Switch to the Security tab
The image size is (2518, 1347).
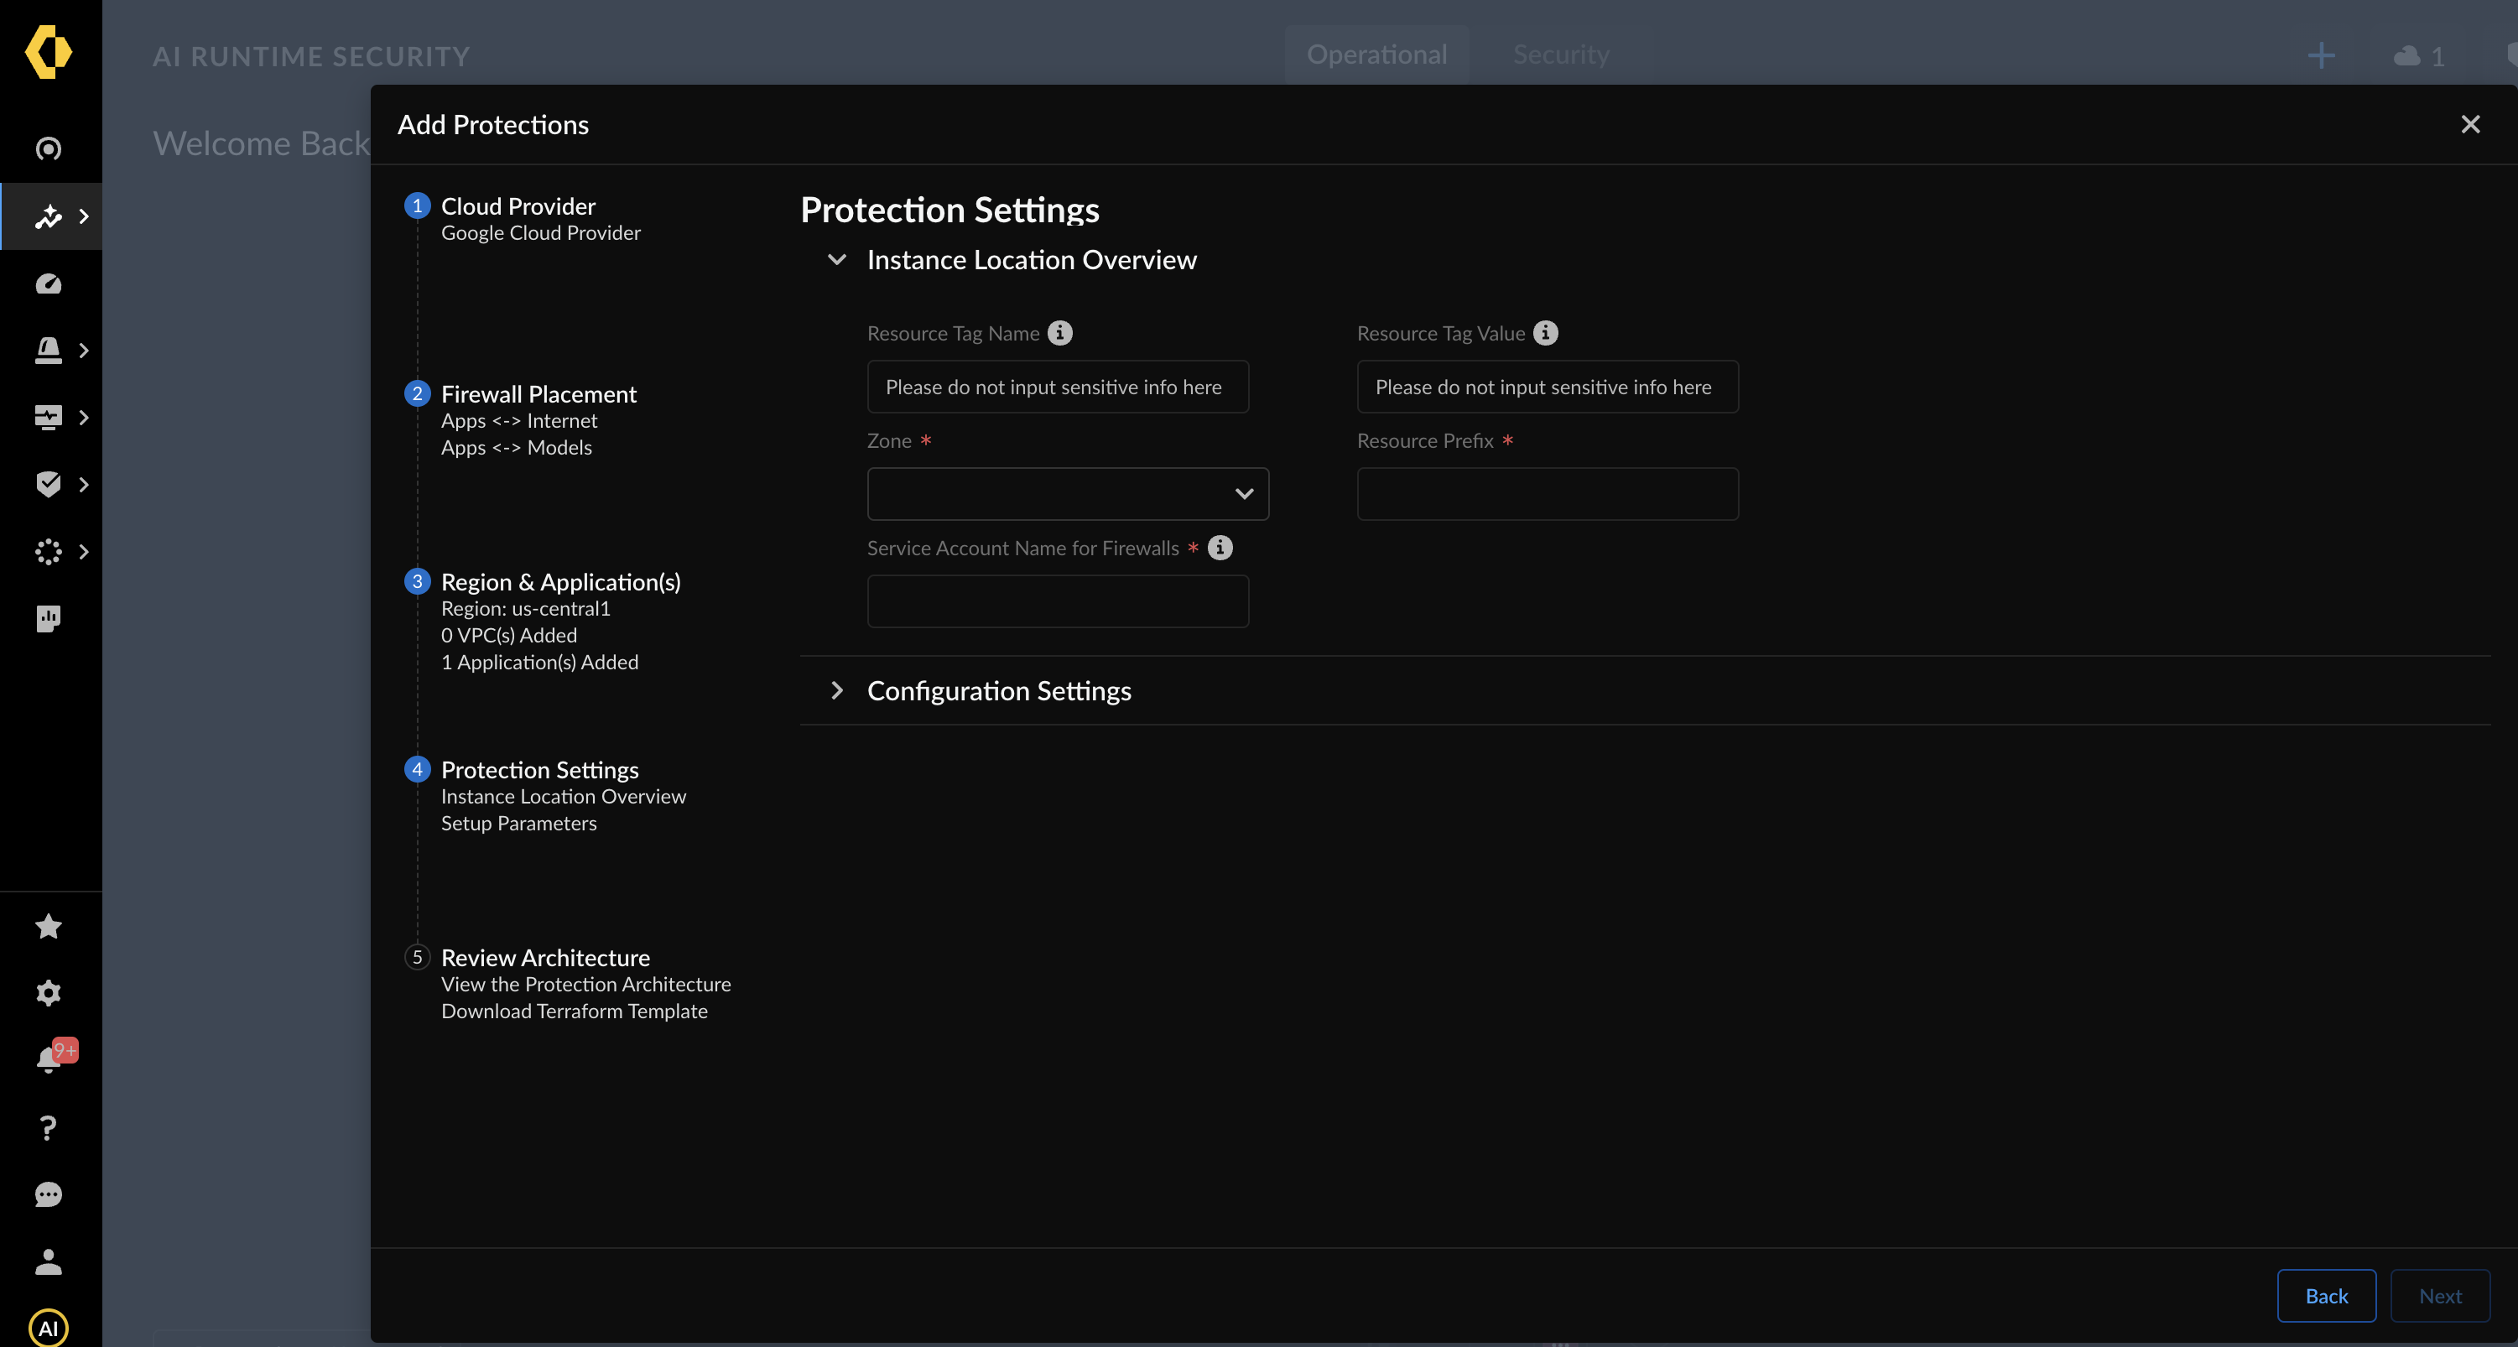(1561, 55)
